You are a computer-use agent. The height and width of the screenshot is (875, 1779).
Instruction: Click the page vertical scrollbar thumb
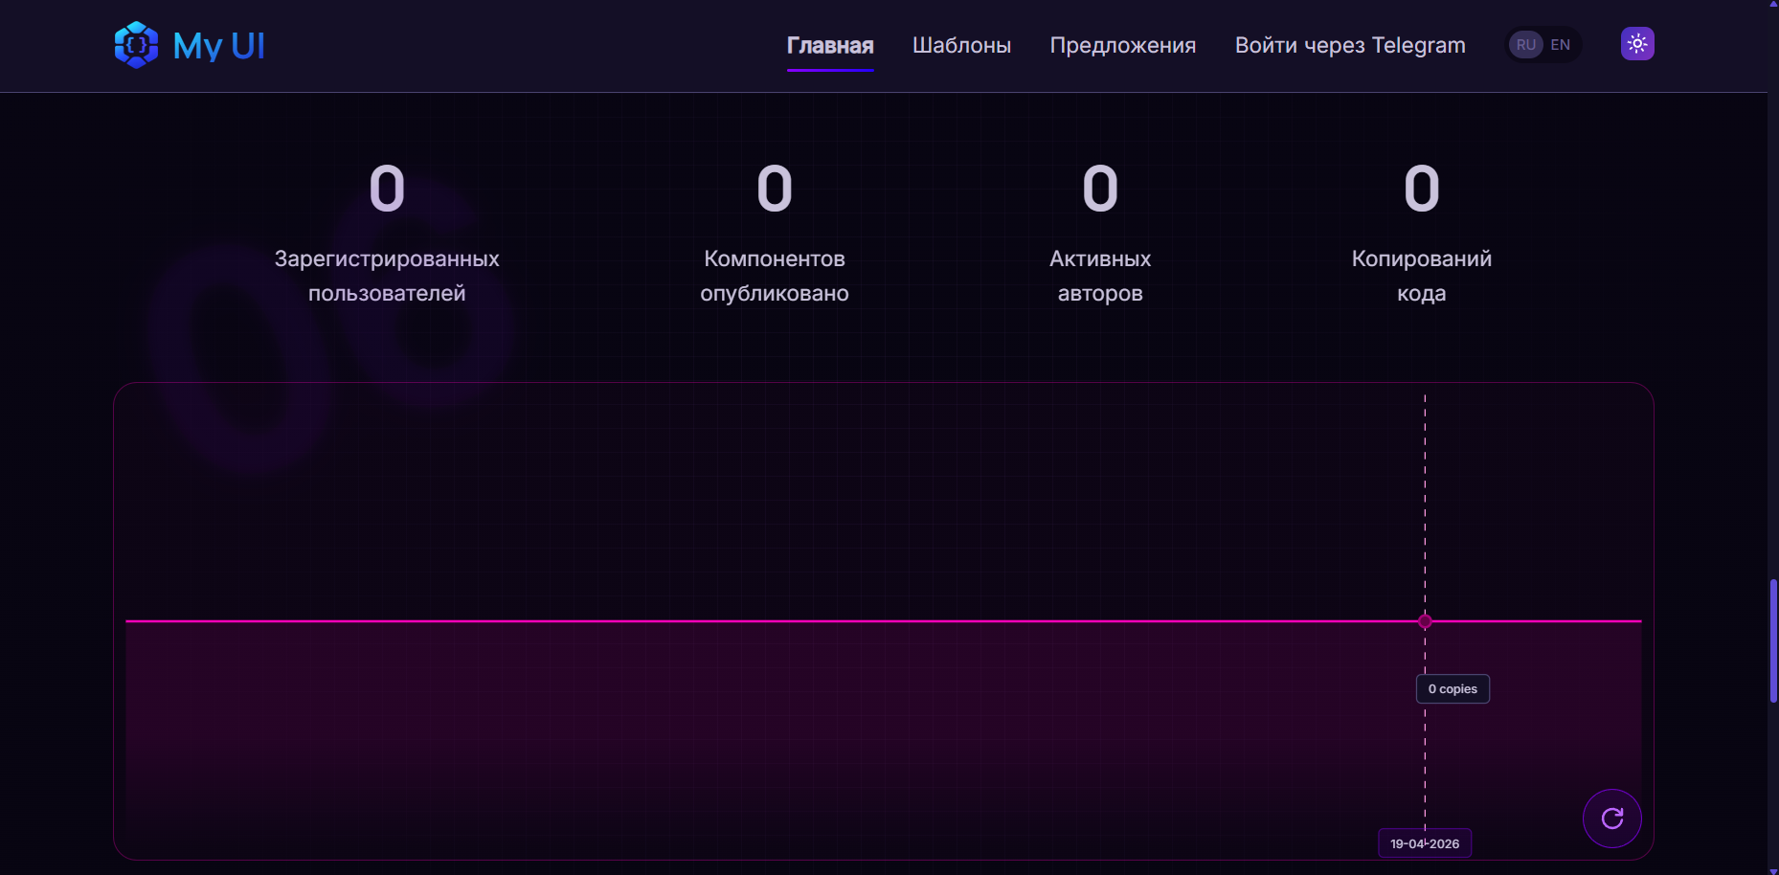pos(1773,641)
